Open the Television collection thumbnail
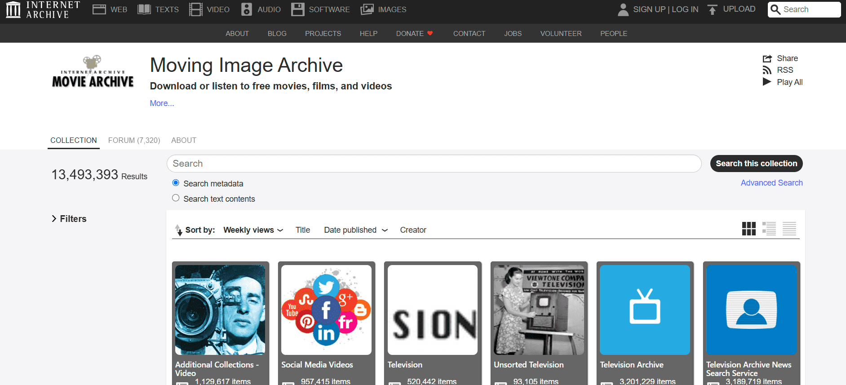The image size is (846, 385). coord(433,310)
